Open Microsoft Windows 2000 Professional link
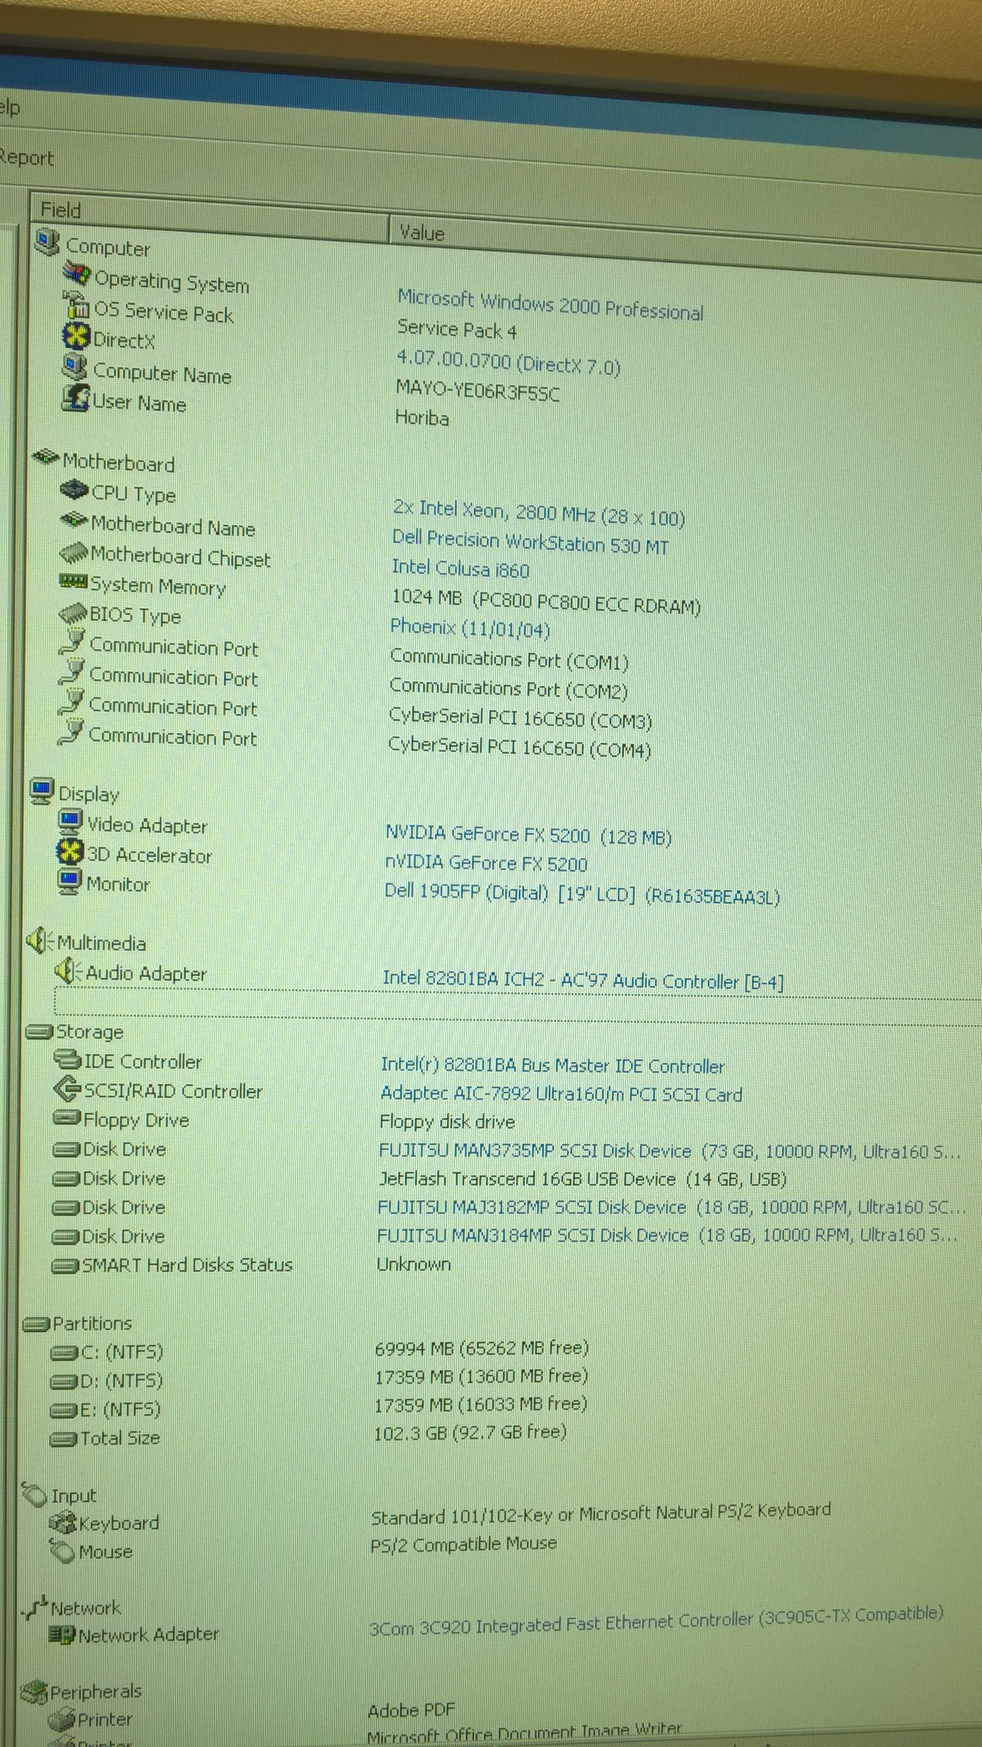 (550, 305)
